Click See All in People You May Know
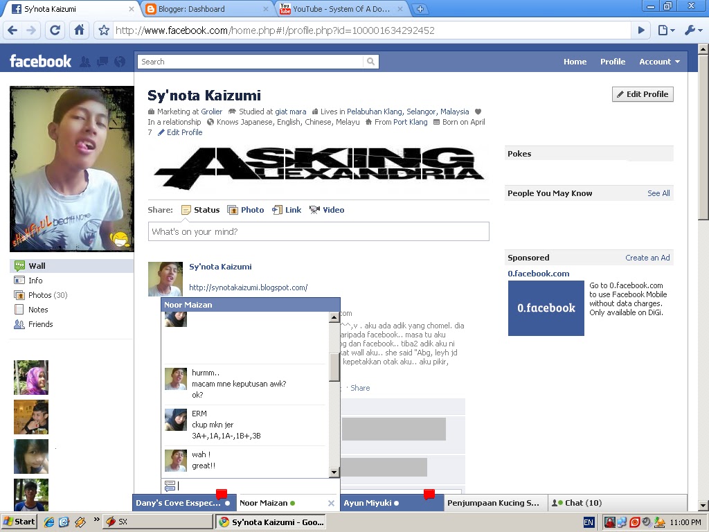 point(658,193)
